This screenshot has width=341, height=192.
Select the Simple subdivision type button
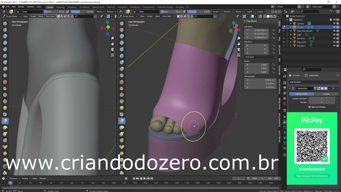coord(326,94)
